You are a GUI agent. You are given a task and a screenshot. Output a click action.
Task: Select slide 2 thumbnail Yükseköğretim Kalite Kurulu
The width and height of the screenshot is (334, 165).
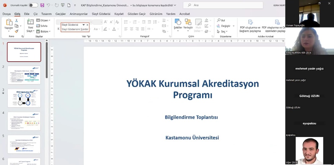coord(24,75)
